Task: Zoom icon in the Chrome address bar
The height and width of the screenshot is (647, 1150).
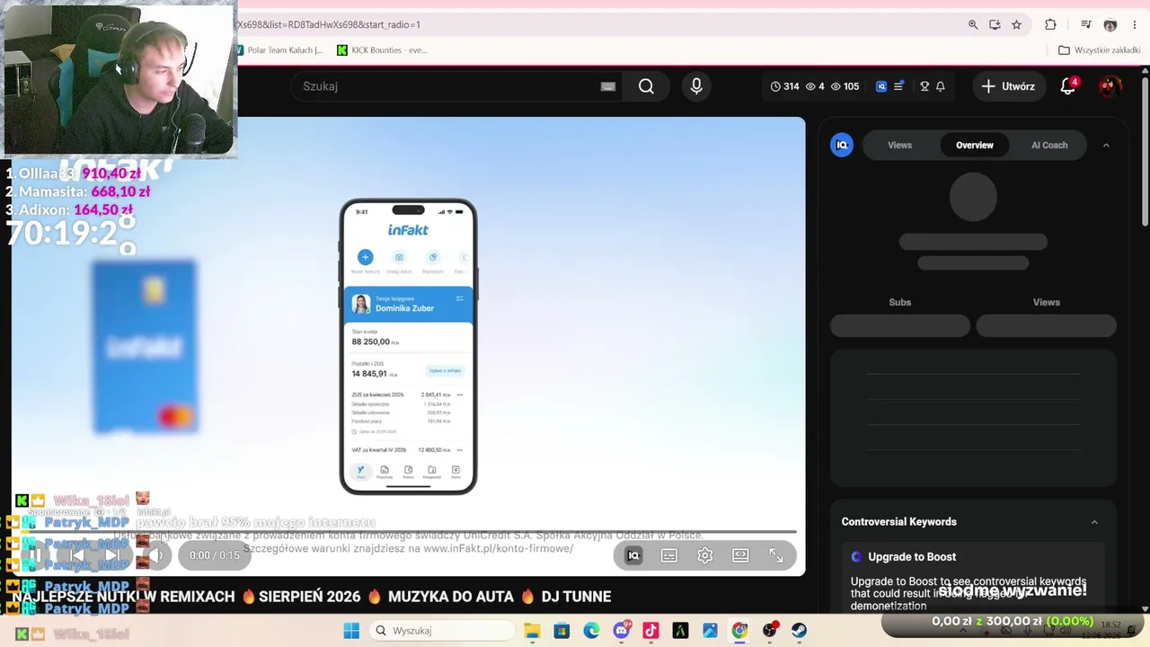Action: coord(973,24)
